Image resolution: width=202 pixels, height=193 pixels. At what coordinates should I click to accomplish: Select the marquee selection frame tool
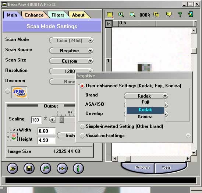coord(110,14)
